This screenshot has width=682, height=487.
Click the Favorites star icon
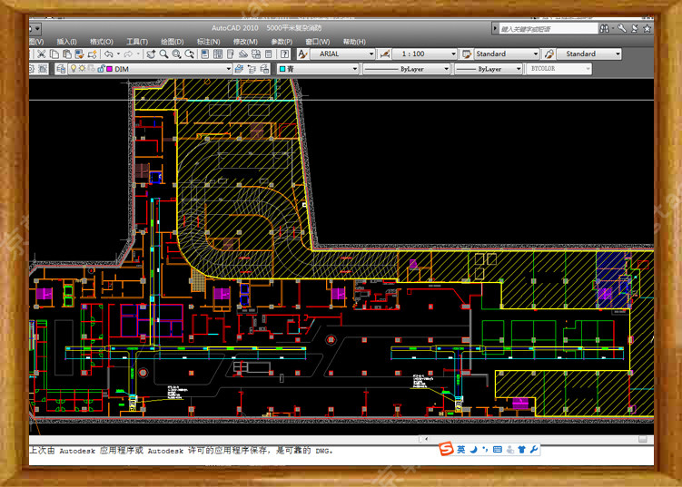pos(647,29)
